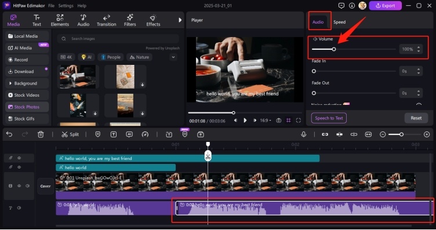This screenshot has width=436, height=230.
Task: Open the Settings menu
Action: click(x=66, y=6)
